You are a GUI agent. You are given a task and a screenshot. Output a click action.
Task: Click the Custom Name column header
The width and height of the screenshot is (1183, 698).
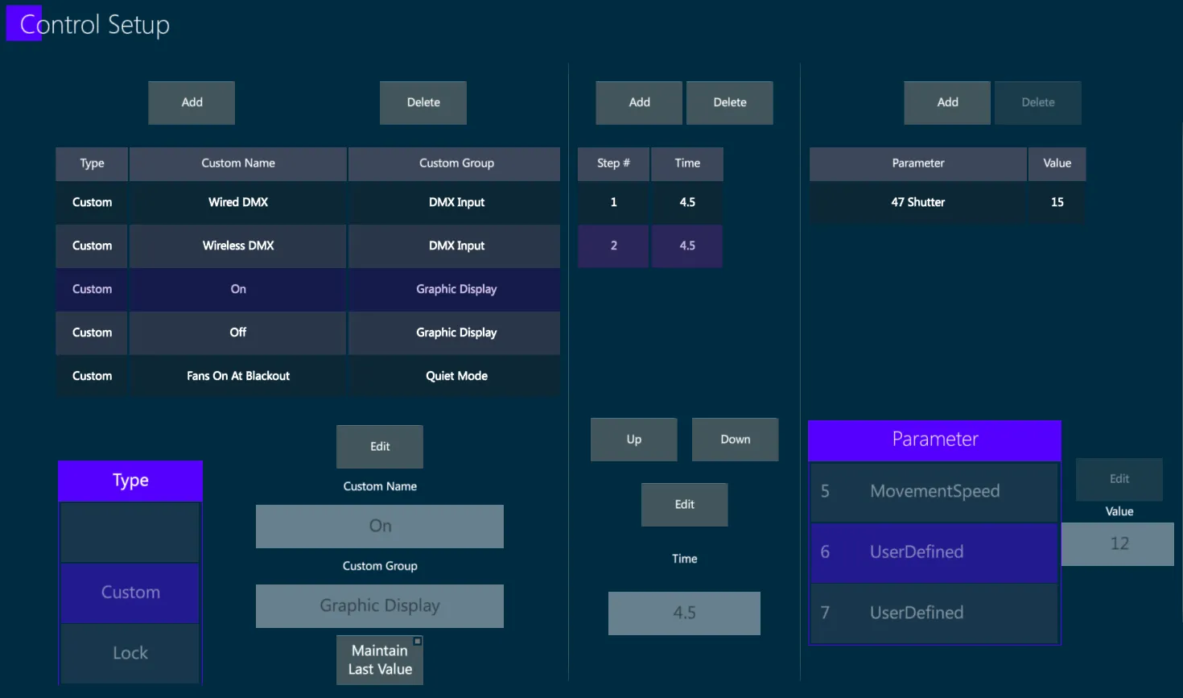tap(238, 163)
